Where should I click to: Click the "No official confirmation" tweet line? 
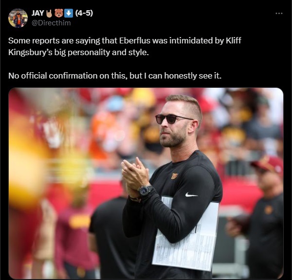(115, 76)
